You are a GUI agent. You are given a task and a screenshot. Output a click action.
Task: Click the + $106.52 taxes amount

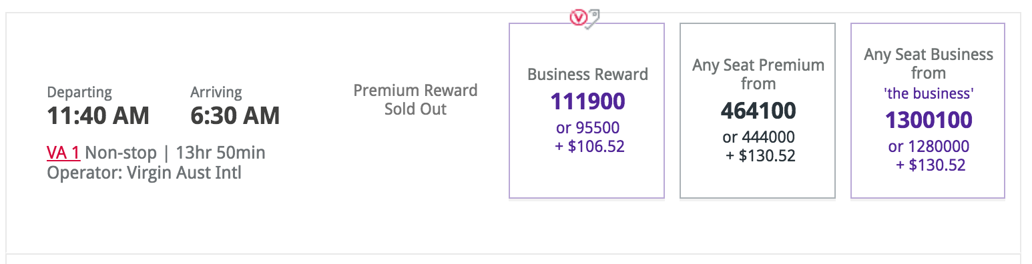[589, 146]
